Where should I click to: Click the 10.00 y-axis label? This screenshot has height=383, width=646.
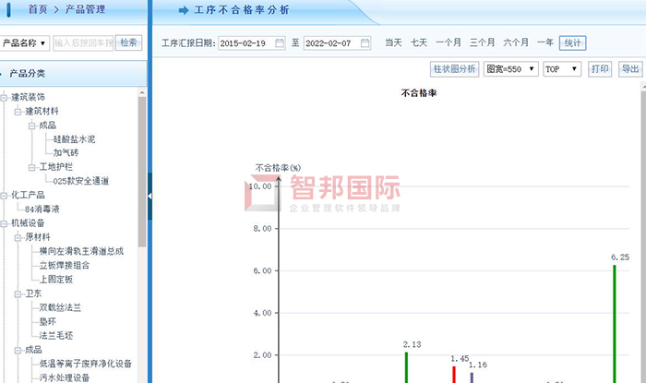[x=260, y=186]
